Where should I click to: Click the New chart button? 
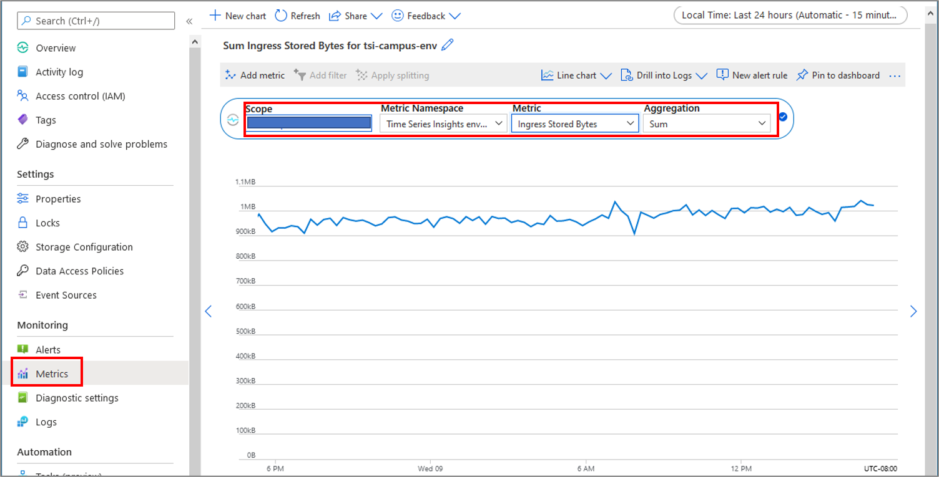coord(238,16)
